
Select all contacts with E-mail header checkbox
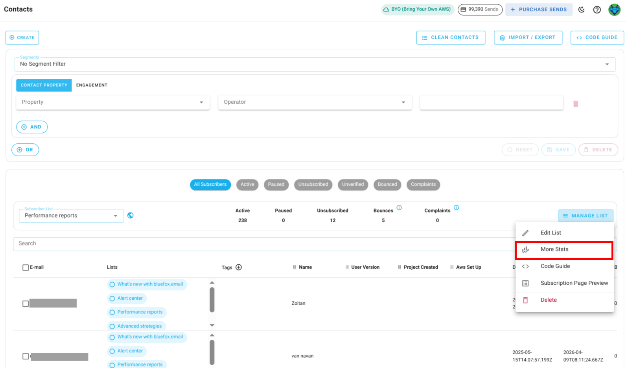pos(26,267)
